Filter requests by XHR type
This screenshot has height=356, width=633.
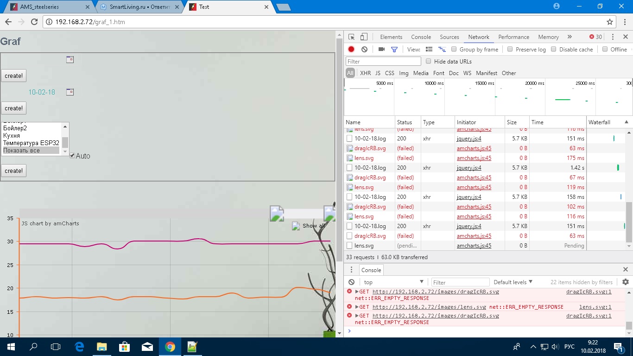click(365, 73)
